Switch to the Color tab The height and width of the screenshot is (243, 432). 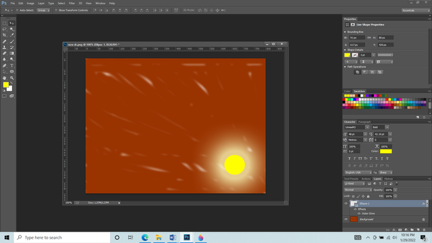[347, 91]
